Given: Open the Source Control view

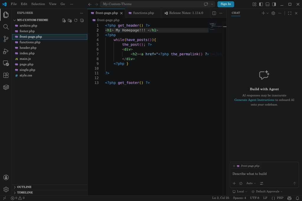Looking at the screenshot, I should [x=6, y=39].
